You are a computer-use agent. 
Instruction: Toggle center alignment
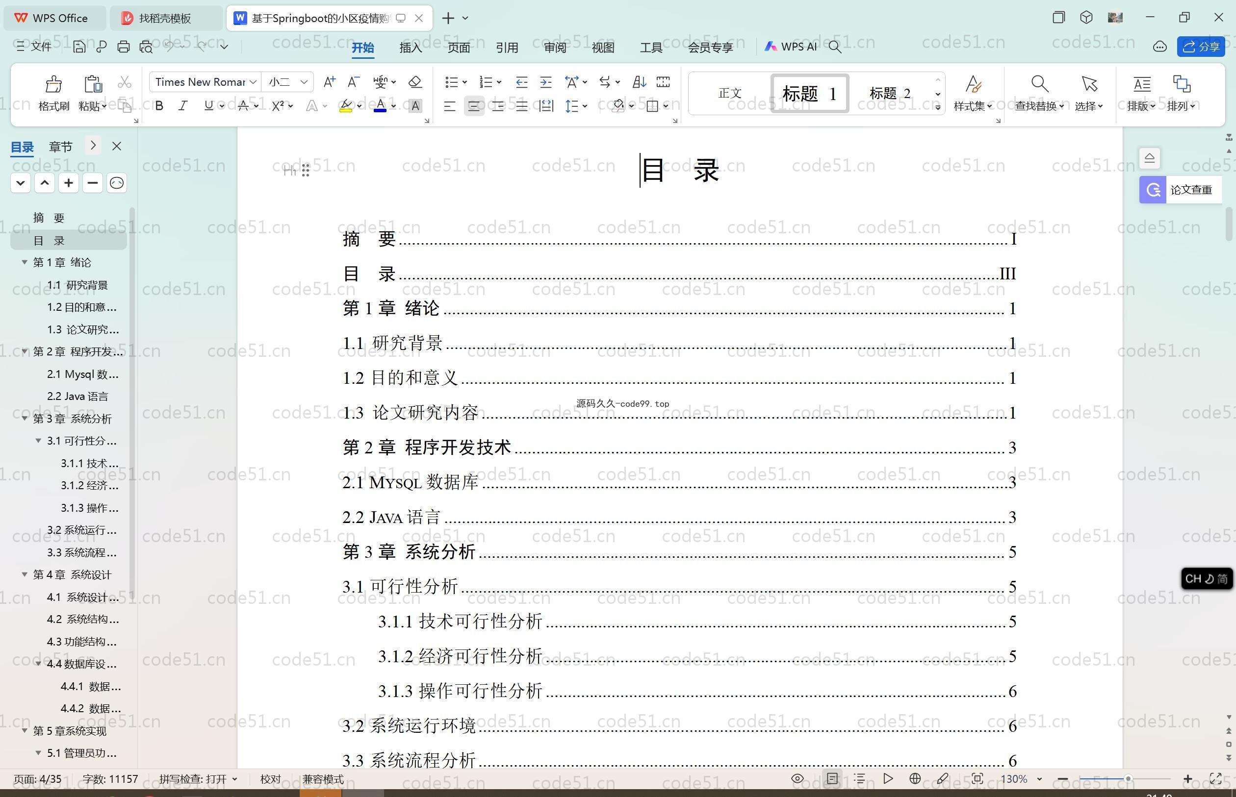pos(474,106)
